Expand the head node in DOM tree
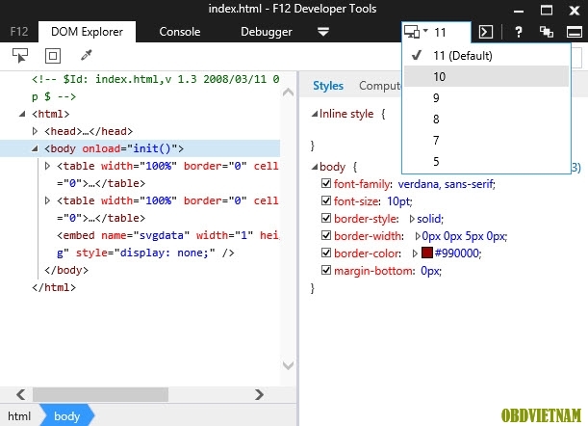The width and height of the screenshot is (588, 426). click(36, 131)
